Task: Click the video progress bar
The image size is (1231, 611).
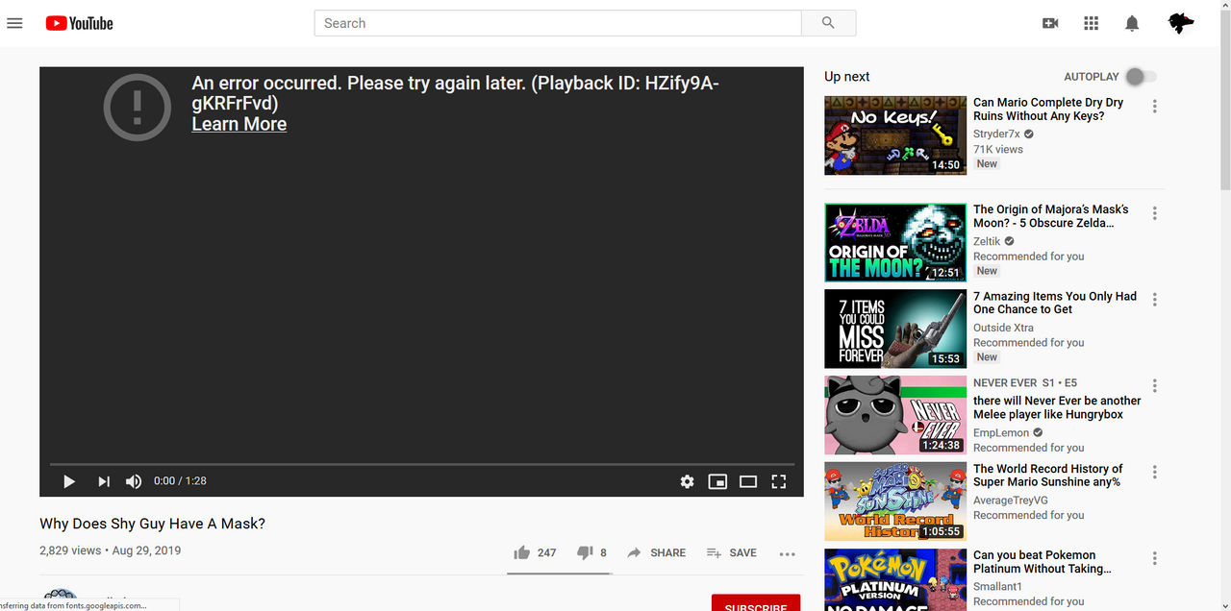Action: pos(423,464)
